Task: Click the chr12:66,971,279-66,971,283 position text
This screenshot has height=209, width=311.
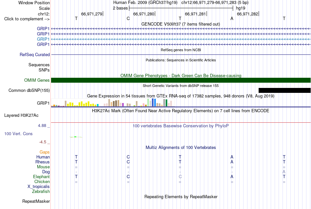Action: [x=215, y=3]
